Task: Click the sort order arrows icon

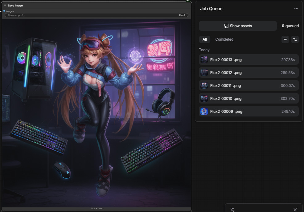Action: (295, 39)
